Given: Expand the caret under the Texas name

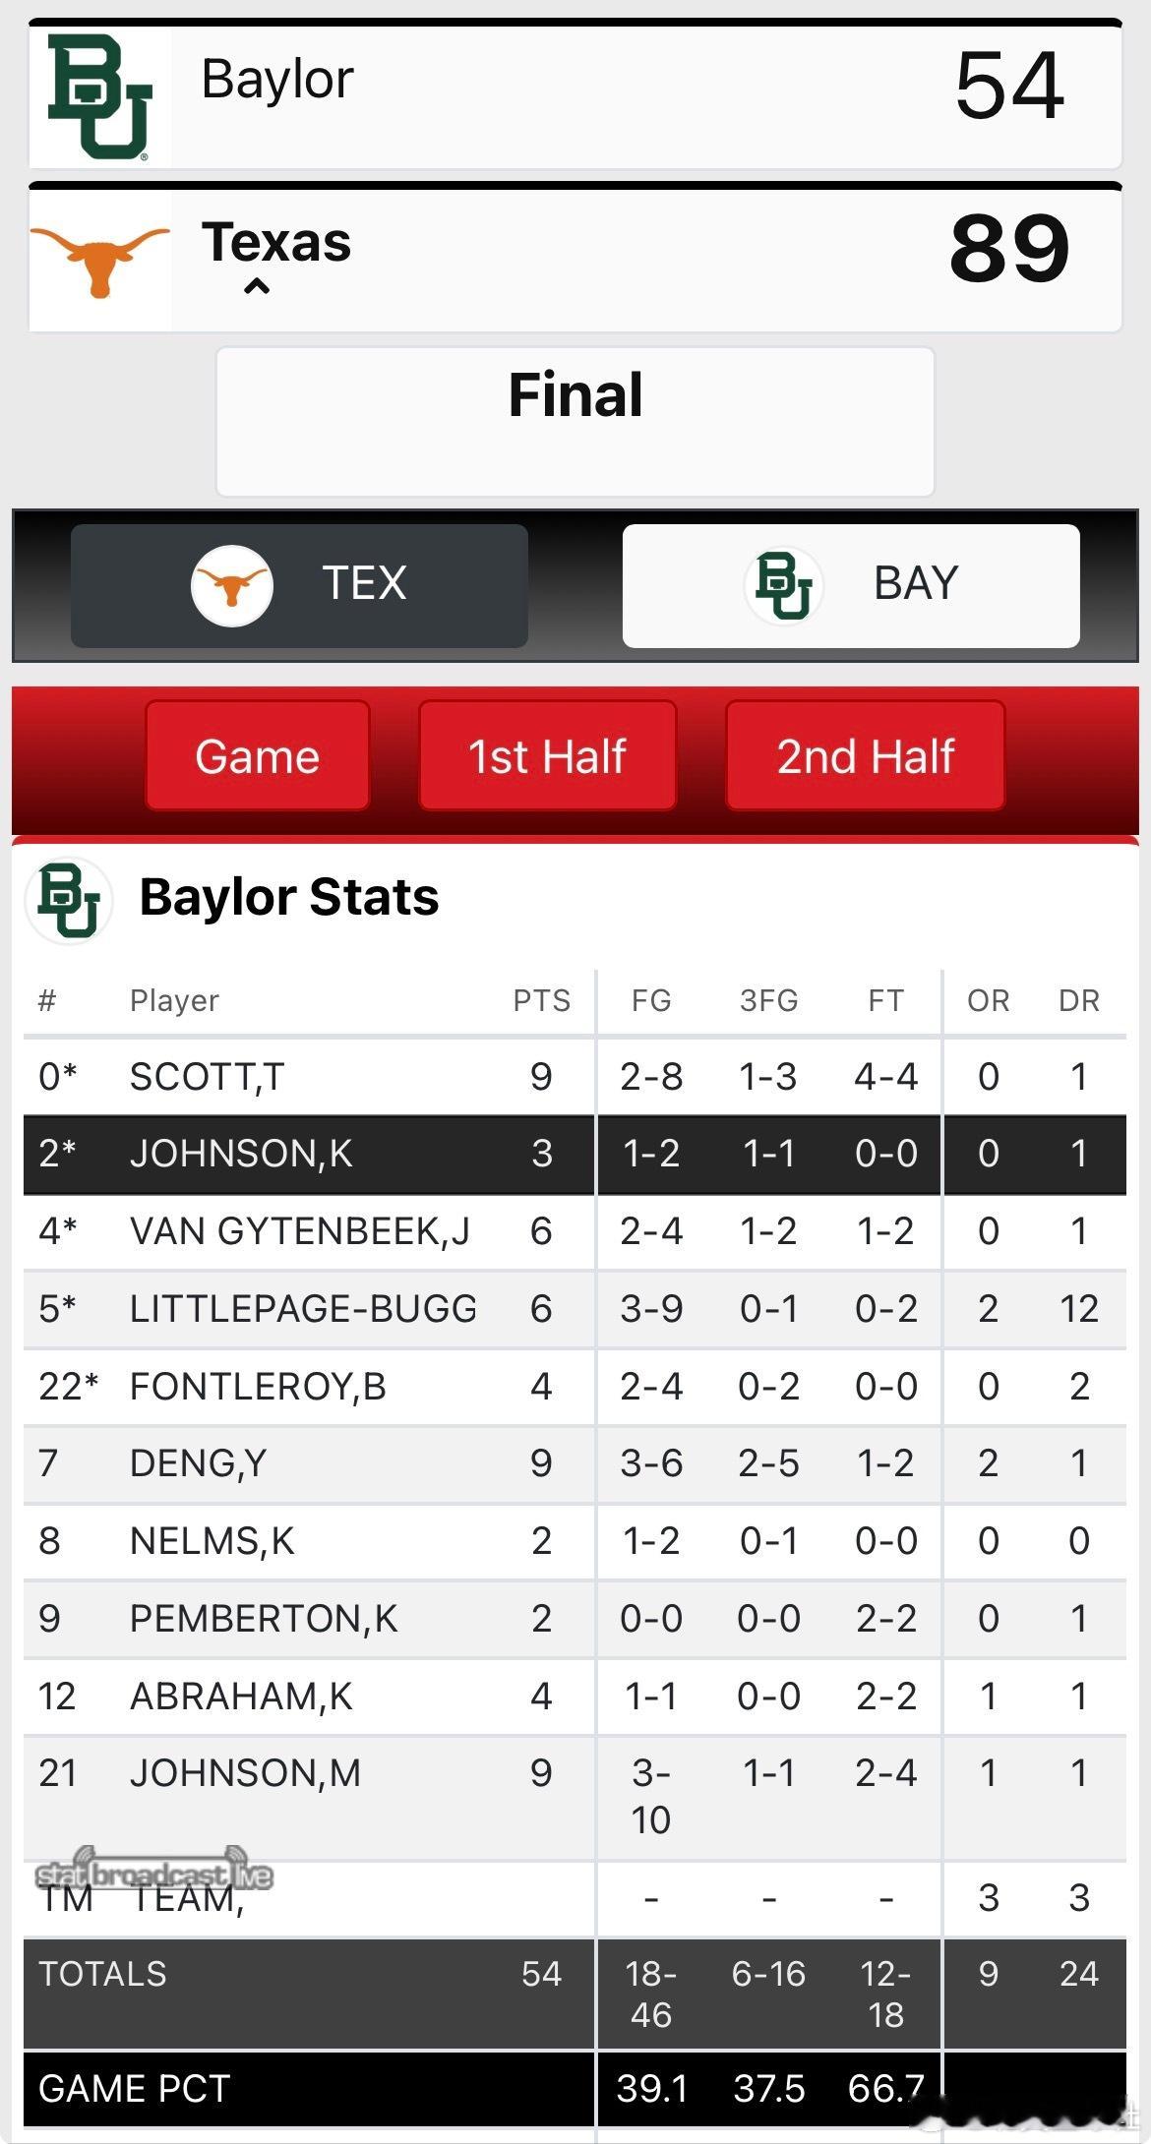Looking at the screenshot, I should point(257,287).
